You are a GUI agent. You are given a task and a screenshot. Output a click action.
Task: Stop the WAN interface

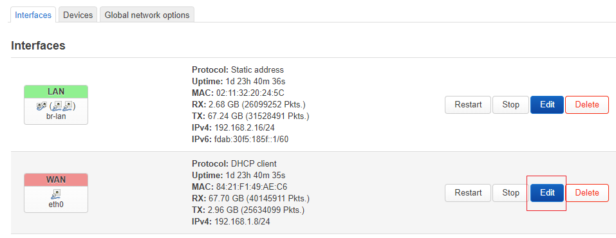click(510, 193)
